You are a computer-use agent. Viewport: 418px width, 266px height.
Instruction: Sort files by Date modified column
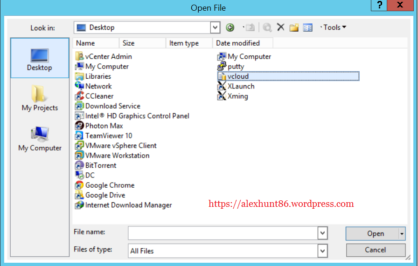point(243,43)
